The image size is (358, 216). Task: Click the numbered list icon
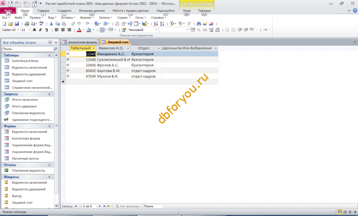click(234, 30)
